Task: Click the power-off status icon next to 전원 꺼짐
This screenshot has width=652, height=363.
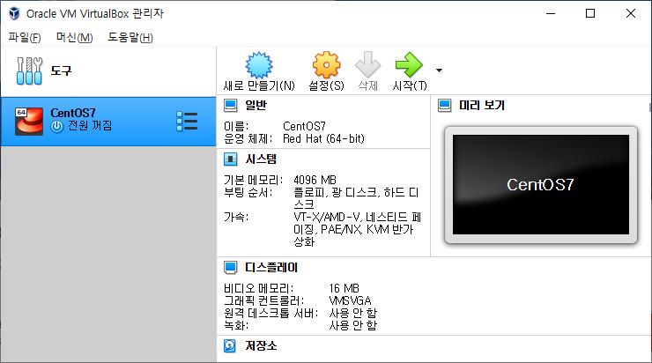Action: [x=57, y=126]
